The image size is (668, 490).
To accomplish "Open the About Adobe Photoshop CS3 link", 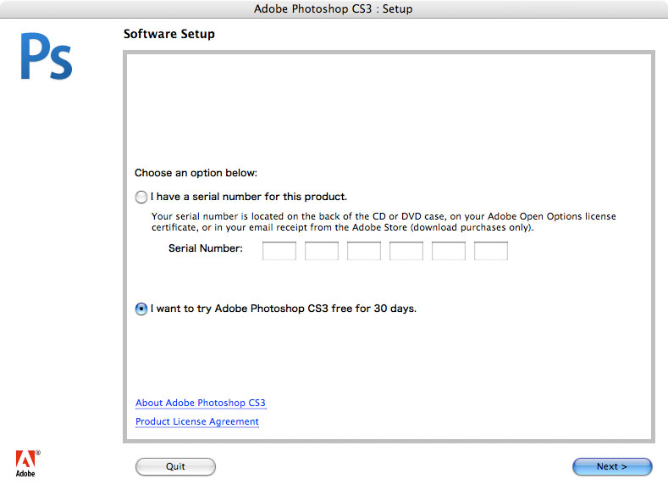I will 201,403.
